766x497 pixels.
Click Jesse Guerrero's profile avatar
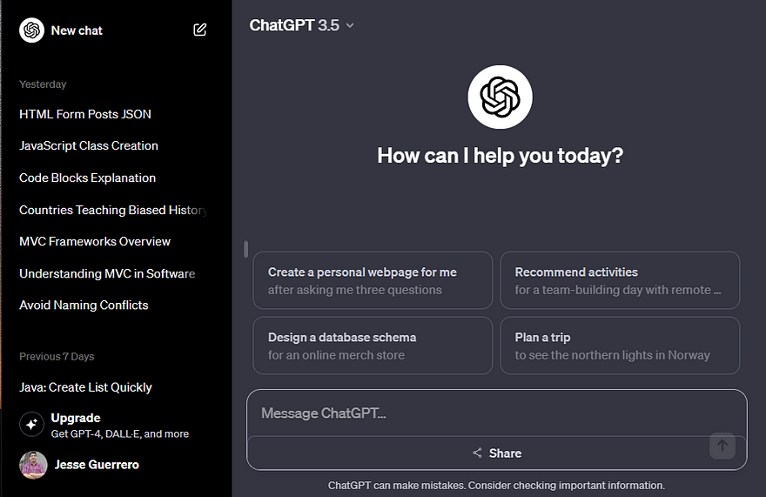click(x=33, y=465)
